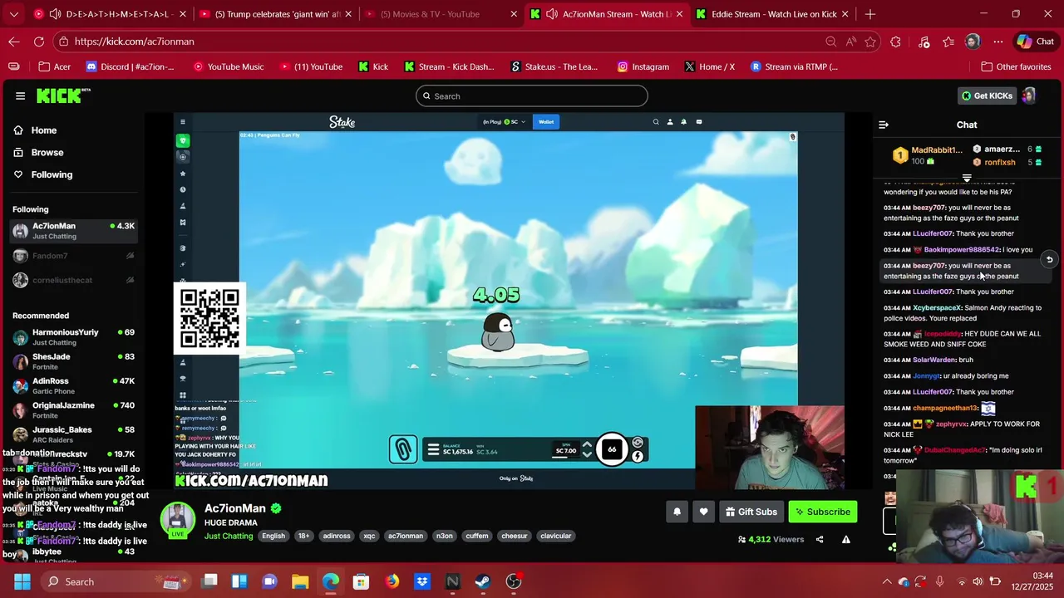This screenshot has width=1064, height=598.
Task: Expand the chat leaderboard chevron
Action: pyautogui.click(x=967, y=178)
